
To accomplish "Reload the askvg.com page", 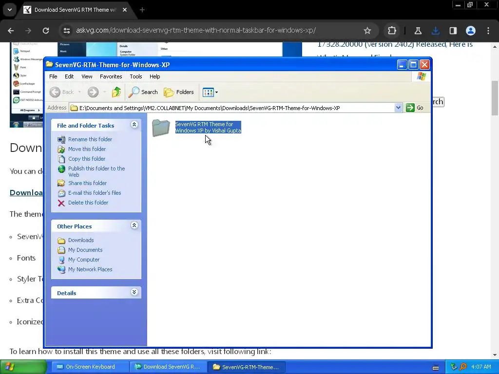I will pyautogui.click(x=46, y=31).
